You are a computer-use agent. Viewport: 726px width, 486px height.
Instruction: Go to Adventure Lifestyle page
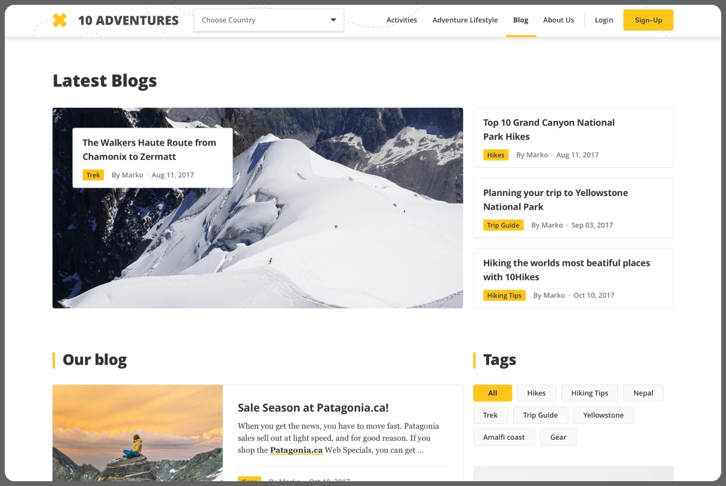(x=465, y=20)
